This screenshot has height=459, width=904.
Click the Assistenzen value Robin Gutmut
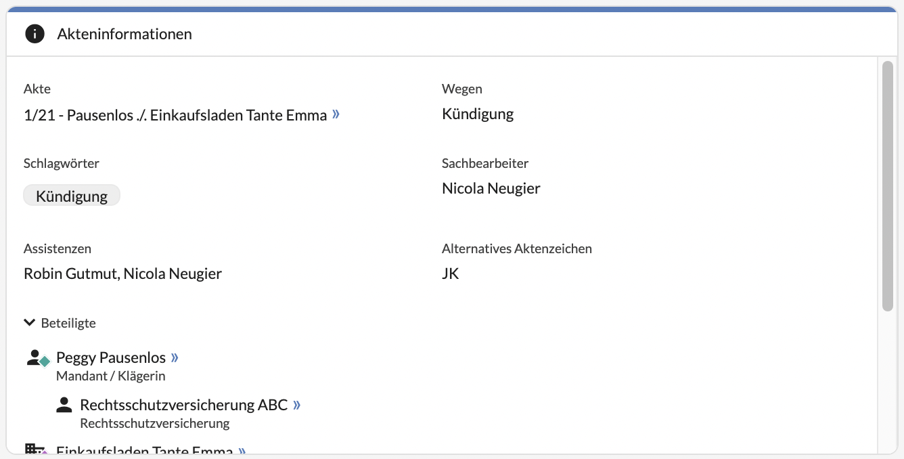(x=70, y=274)
